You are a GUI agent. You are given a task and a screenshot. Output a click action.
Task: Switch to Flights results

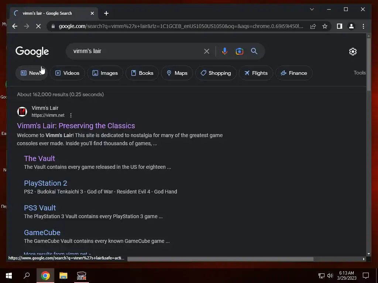tap(256, 73)
